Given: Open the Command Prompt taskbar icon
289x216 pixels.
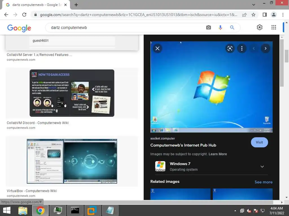Looking at the screenshot, I should point(75,210).
